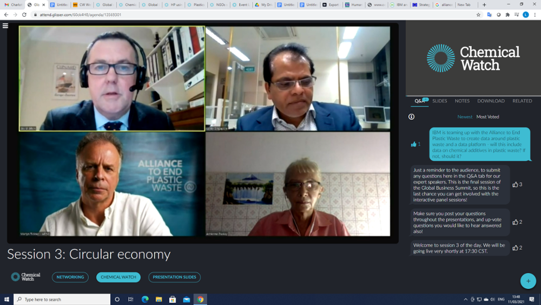This screenshot has height=305, width=541.
Task: Open the hamburger menu icon
Action: (5, 25)
